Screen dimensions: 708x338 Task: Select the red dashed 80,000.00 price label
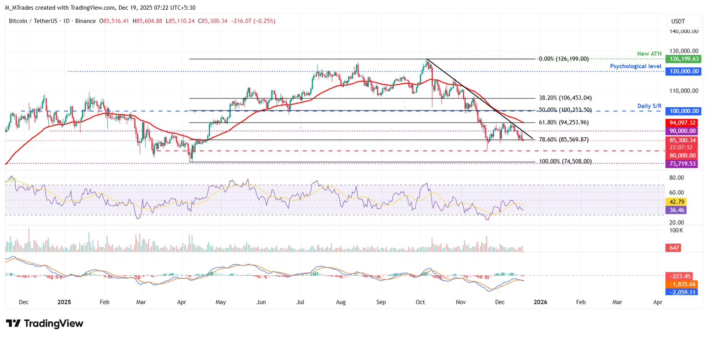pyautogui.click(x=683, y=155)
